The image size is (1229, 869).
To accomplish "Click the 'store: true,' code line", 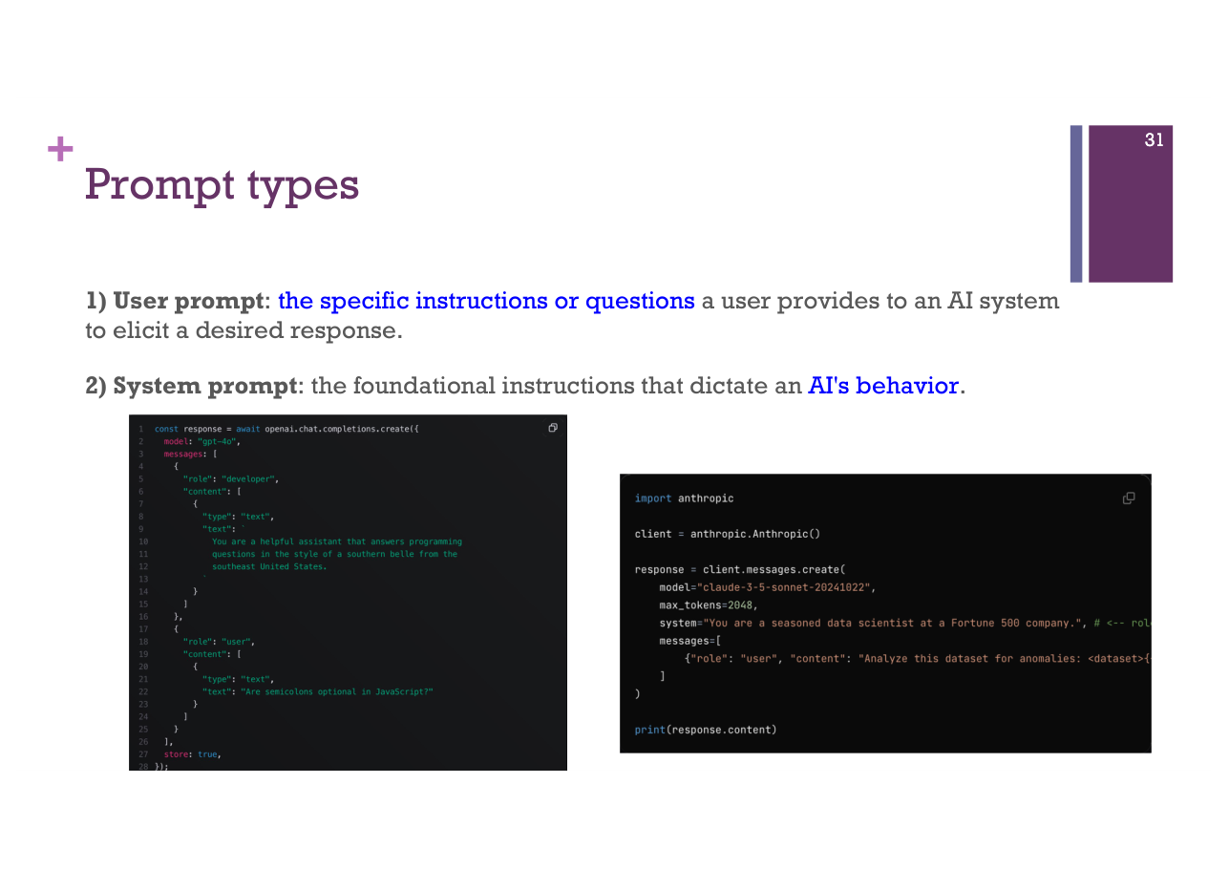I will pyautogui.click(x=192, y=754).
